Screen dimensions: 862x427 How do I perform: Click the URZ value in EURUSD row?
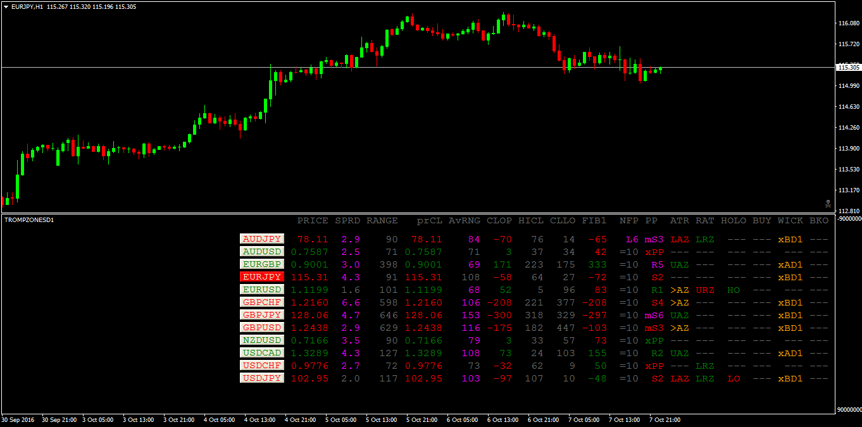(705, 290)
